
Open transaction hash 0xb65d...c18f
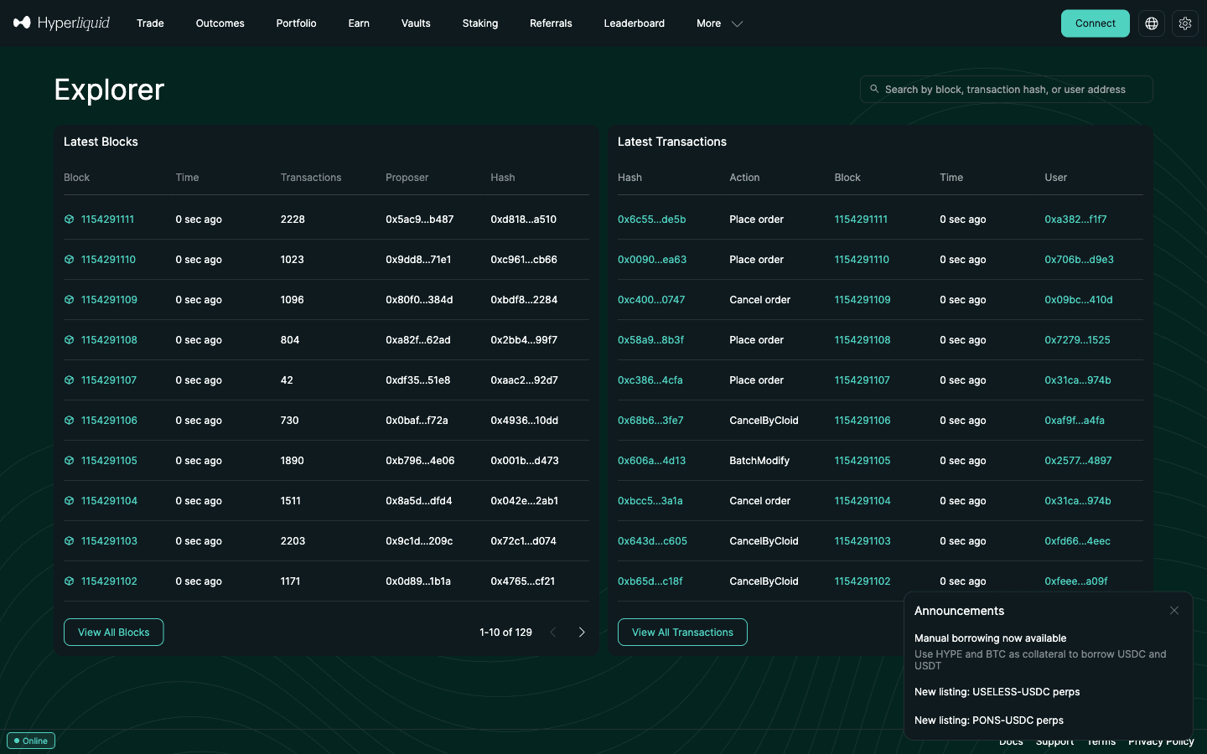coord(650,581)
